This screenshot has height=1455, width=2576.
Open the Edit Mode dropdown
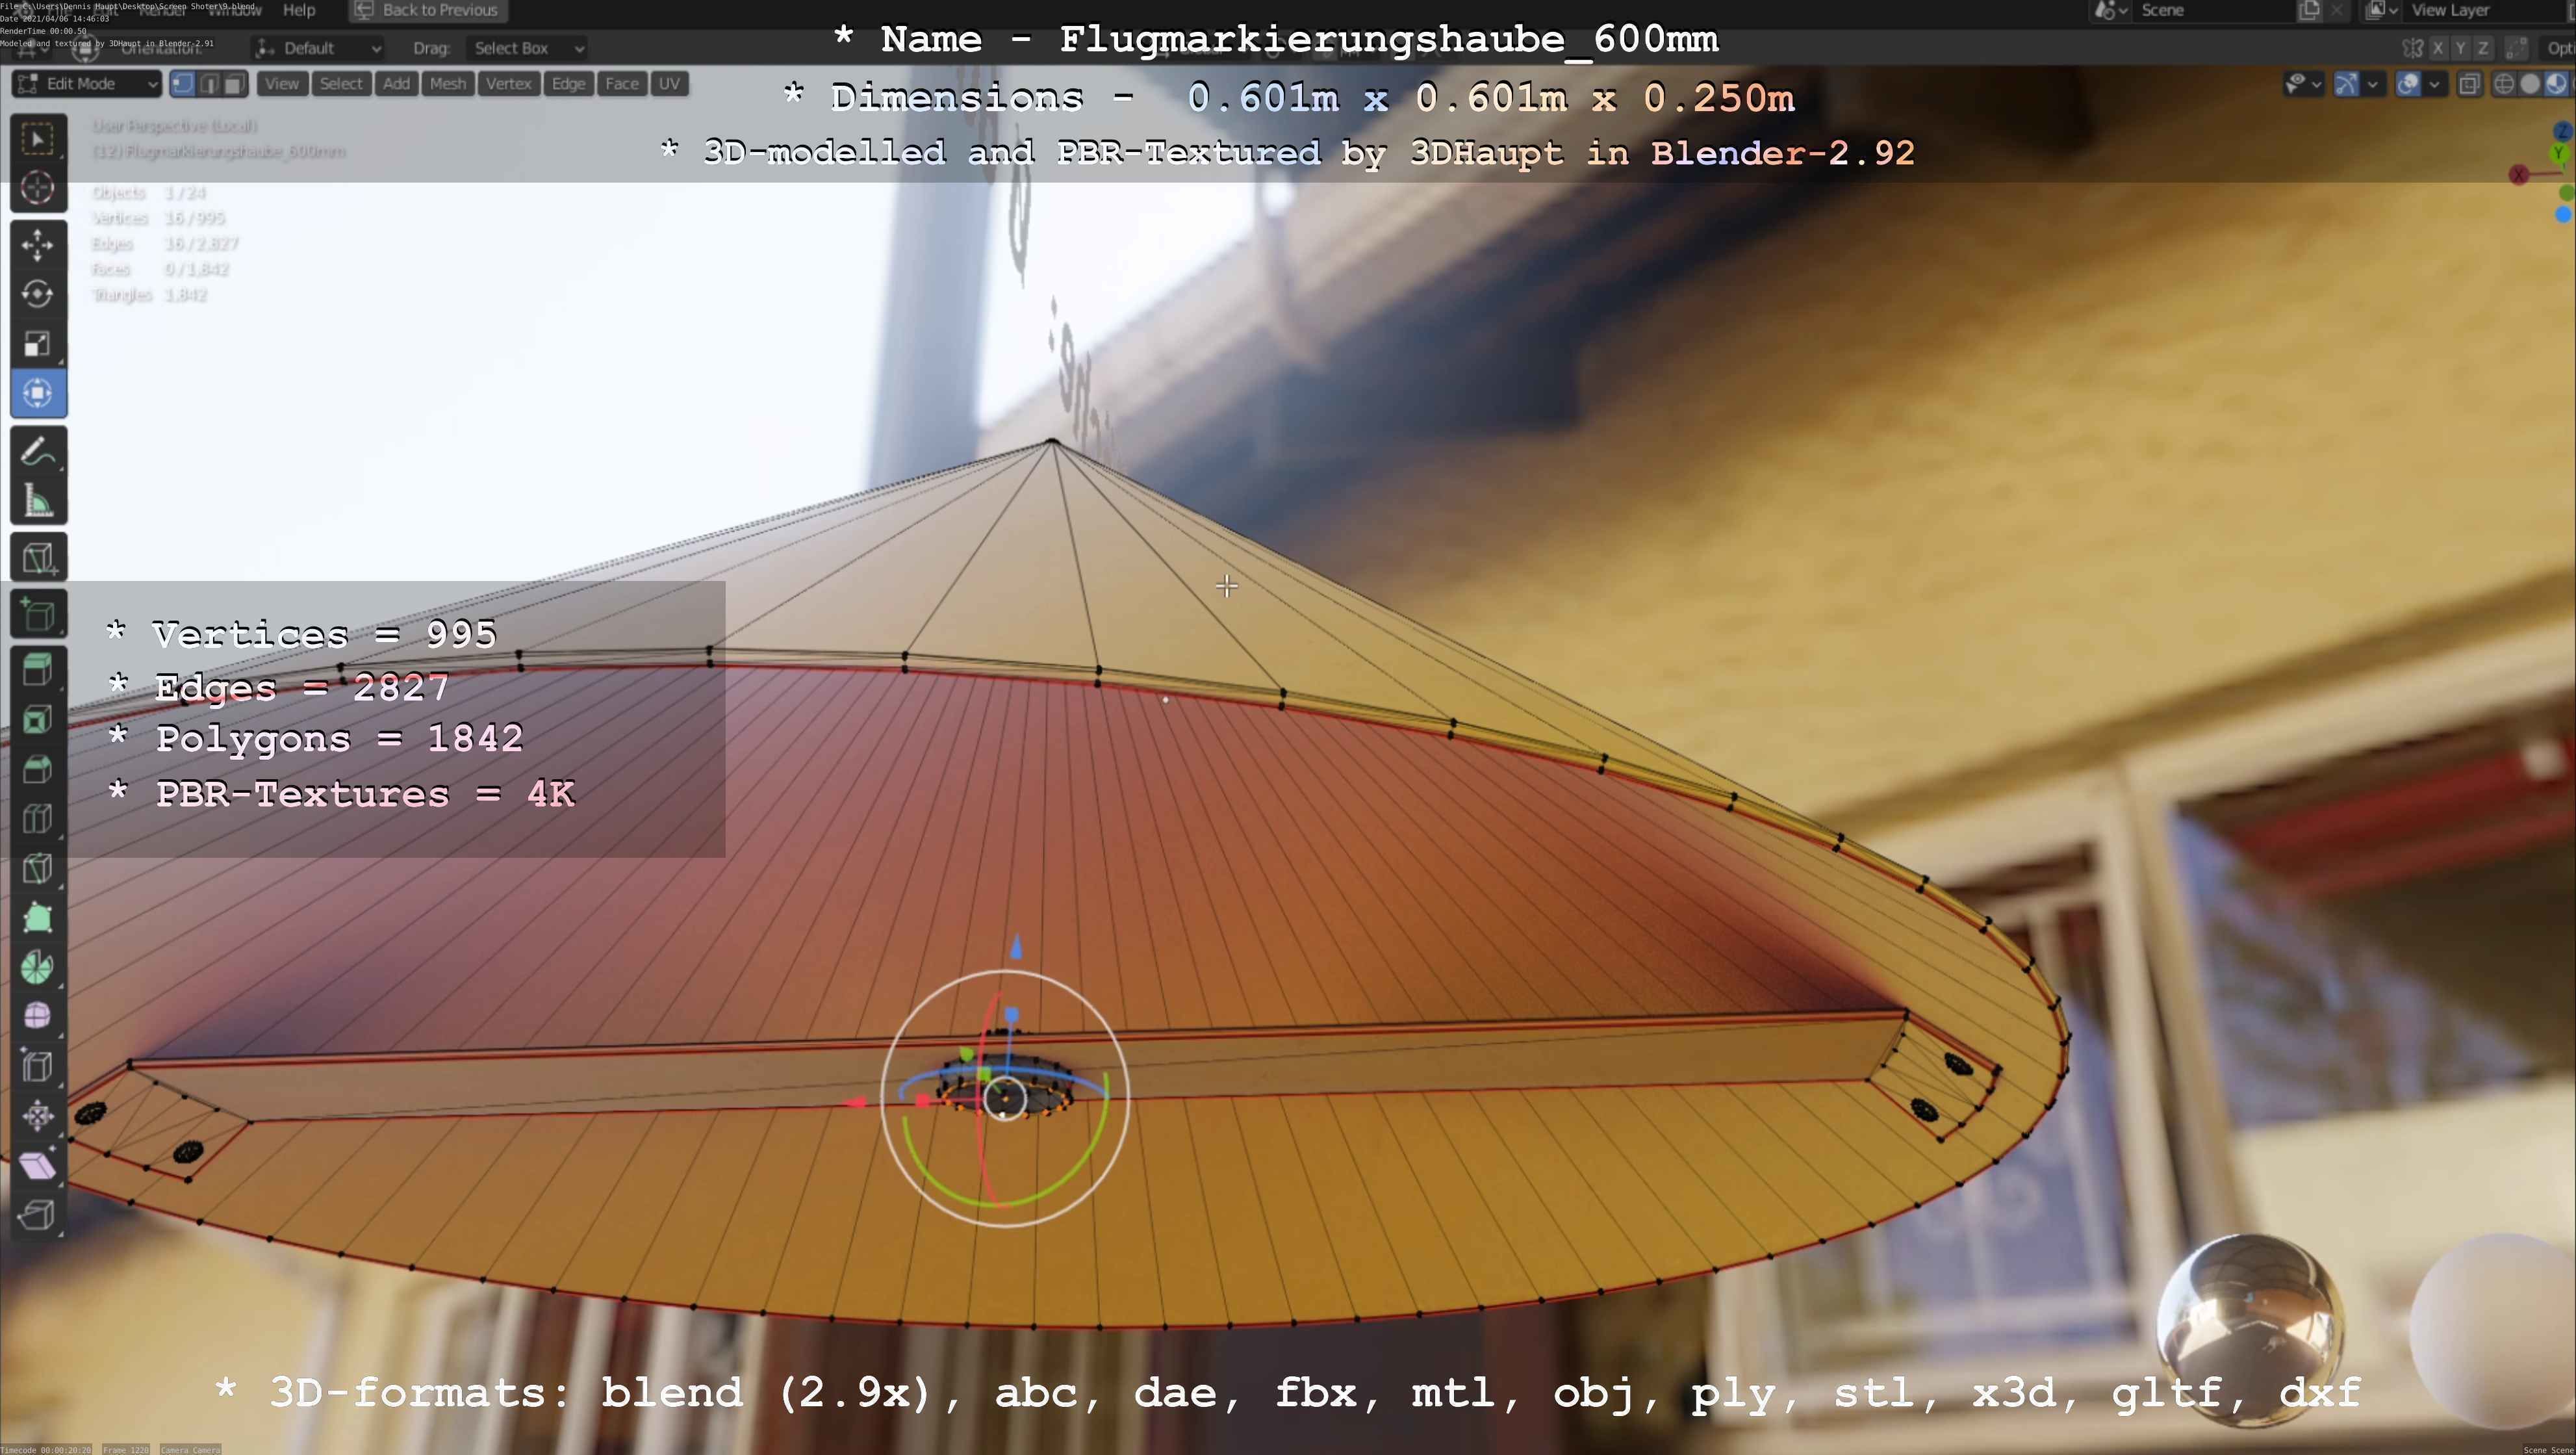tap(87, 84)
